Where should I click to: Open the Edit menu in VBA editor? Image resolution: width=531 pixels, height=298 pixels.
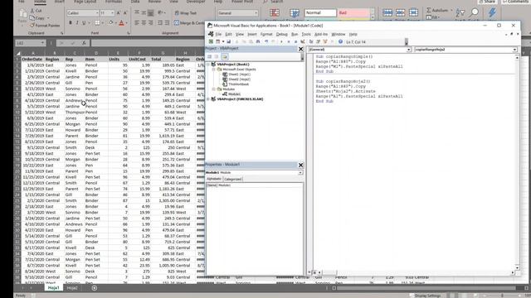[229, 34]
